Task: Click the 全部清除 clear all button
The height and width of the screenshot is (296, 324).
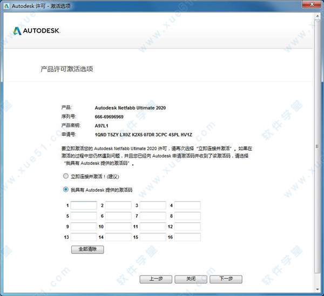Action: pos(87,250)
